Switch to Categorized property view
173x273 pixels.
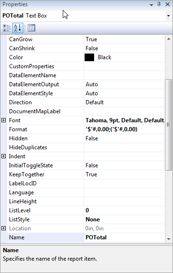click(7, 28)
